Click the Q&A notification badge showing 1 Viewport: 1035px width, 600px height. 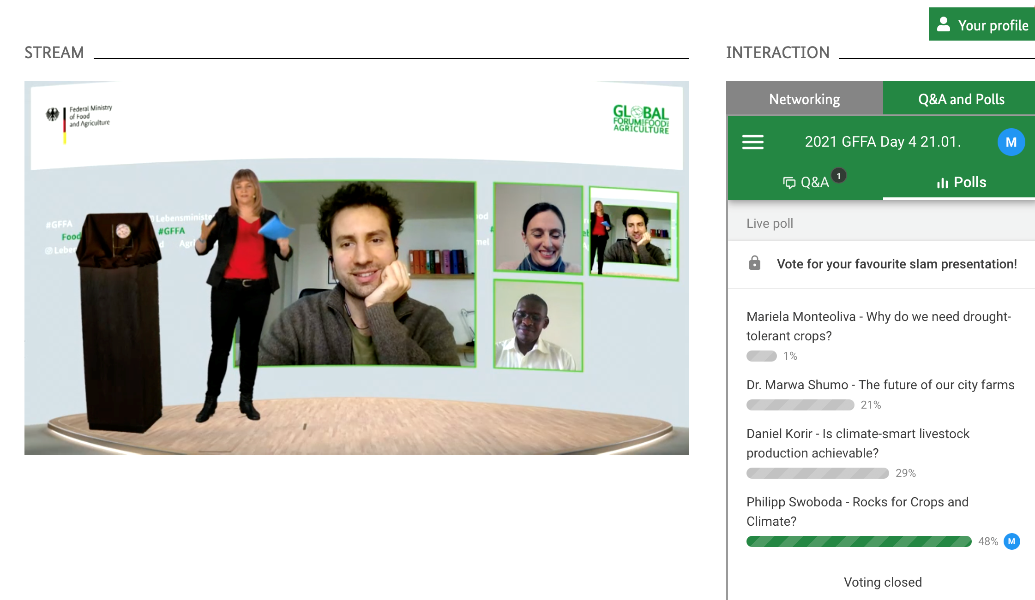839,176
